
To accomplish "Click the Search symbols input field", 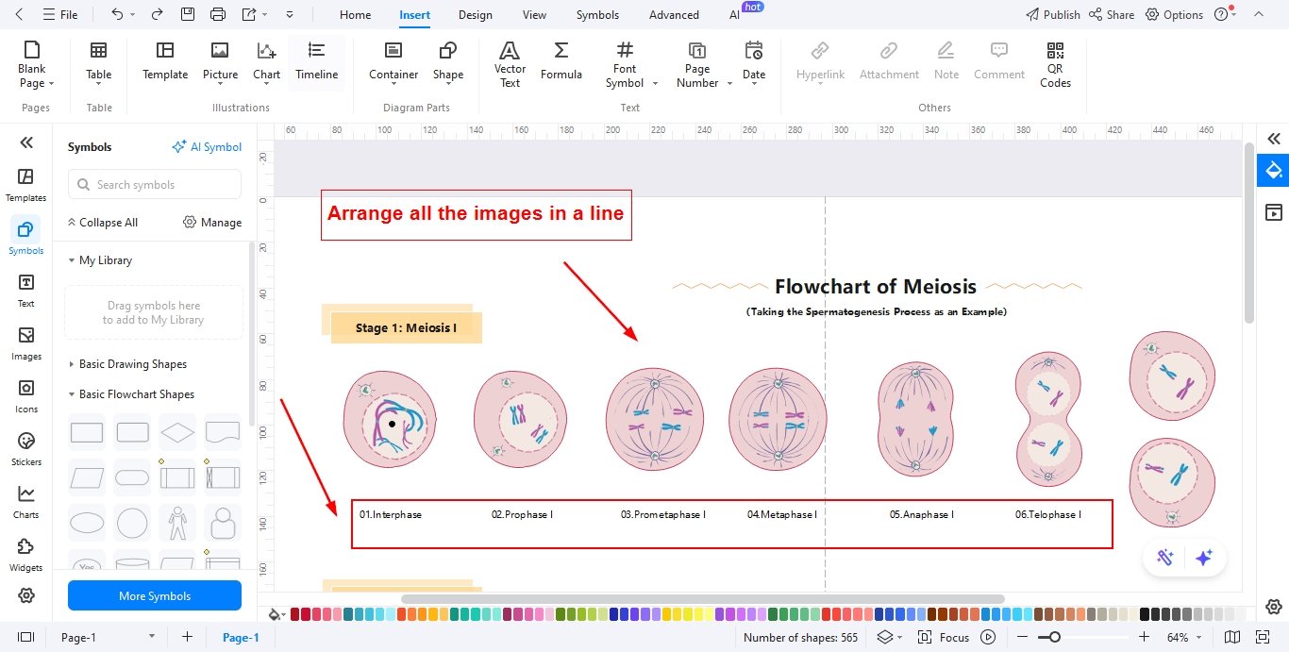I will [155, 185].
